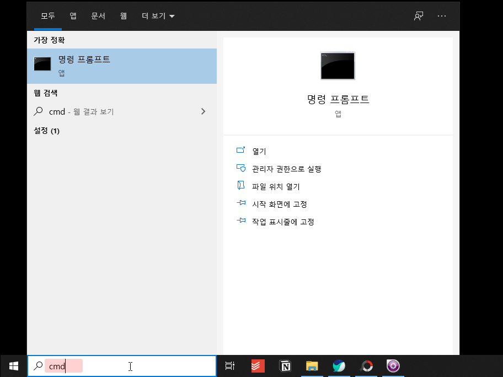
Task: Launch Todoist from the taskbar
Action: [258, 366]
